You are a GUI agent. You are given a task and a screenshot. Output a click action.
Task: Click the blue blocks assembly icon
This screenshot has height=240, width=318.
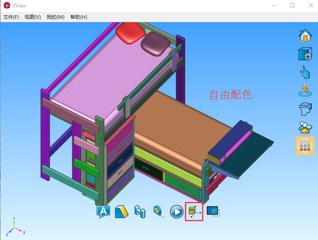[140, 211]
